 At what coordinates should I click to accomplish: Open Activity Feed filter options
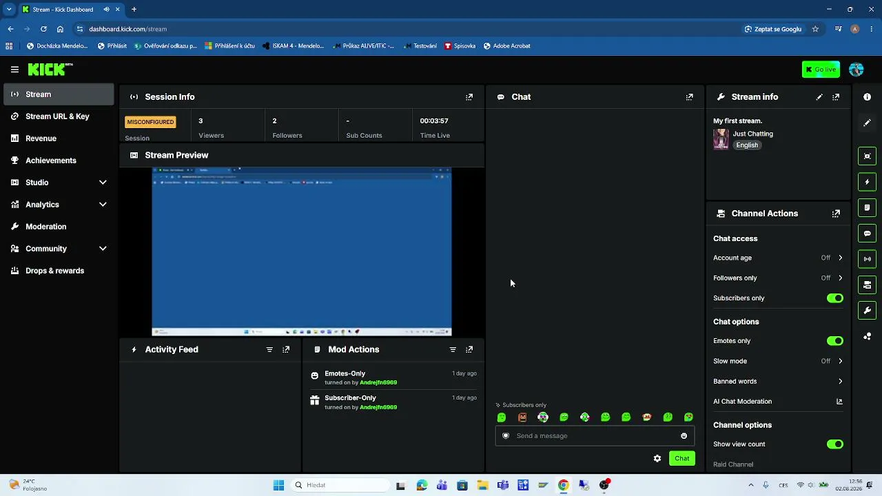269,350
